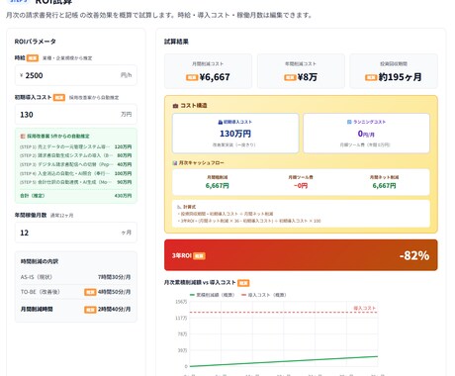Click the 合計 total row showing 430万円
Screen dimensions: 455x376
tap(75, 196)
